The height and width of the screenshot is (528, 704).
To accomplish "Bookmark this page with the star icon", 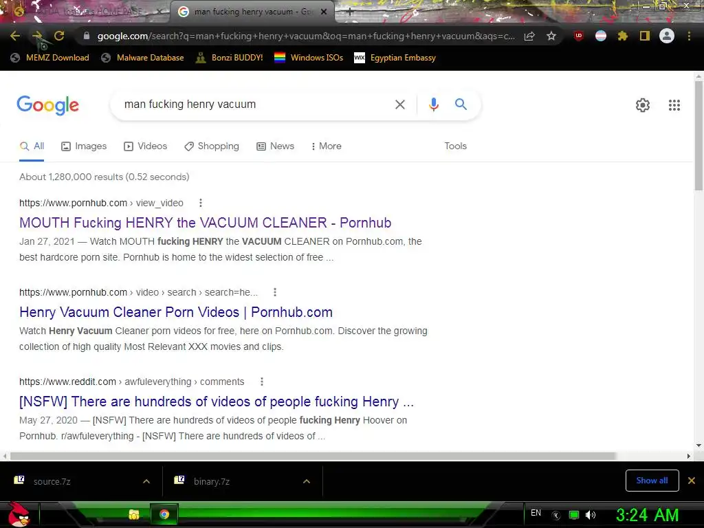I will point(551,36).
